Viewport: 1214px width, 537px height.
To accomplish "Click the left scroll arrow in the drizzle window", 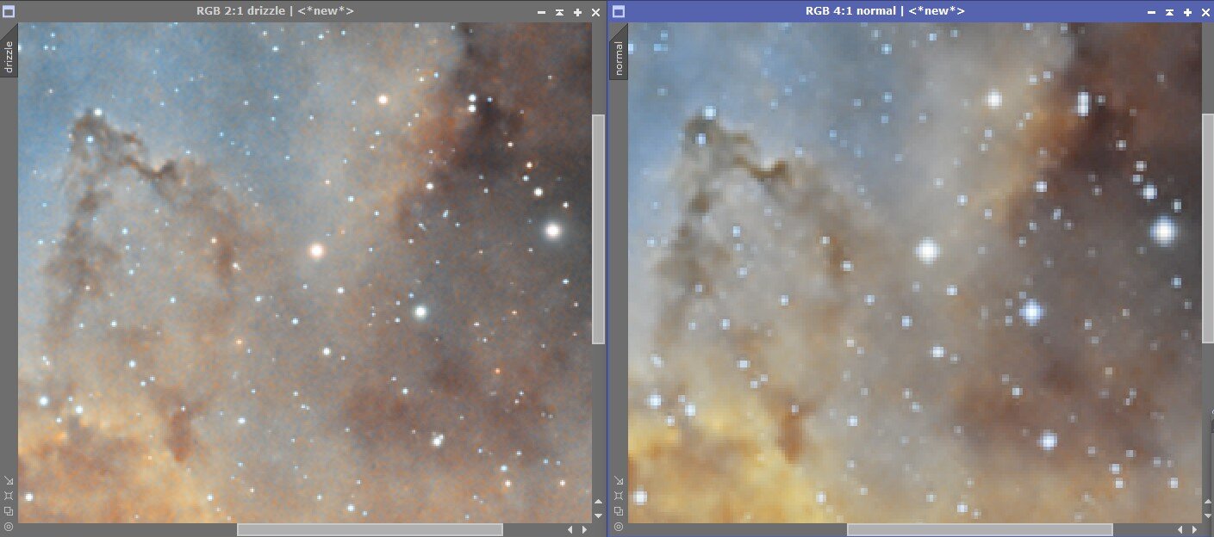I will (570, 530).
